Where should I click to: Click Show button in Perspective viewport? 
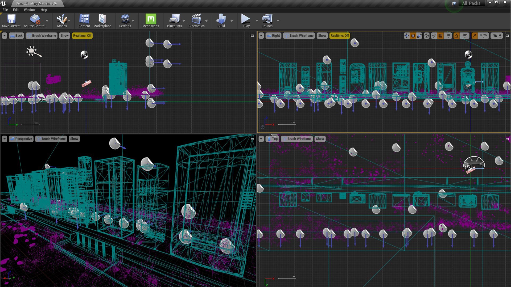pos(74,139)
